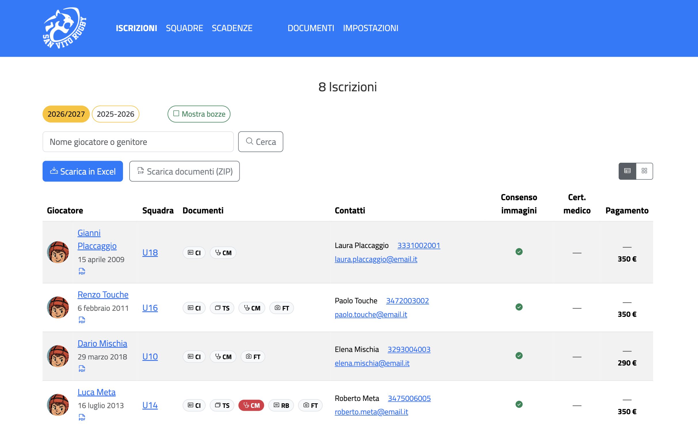Image resolution: width=698 pixels, height=428 pixels.
Task: Click the Scarica in Excel button
Action: [x=83, y=171]
